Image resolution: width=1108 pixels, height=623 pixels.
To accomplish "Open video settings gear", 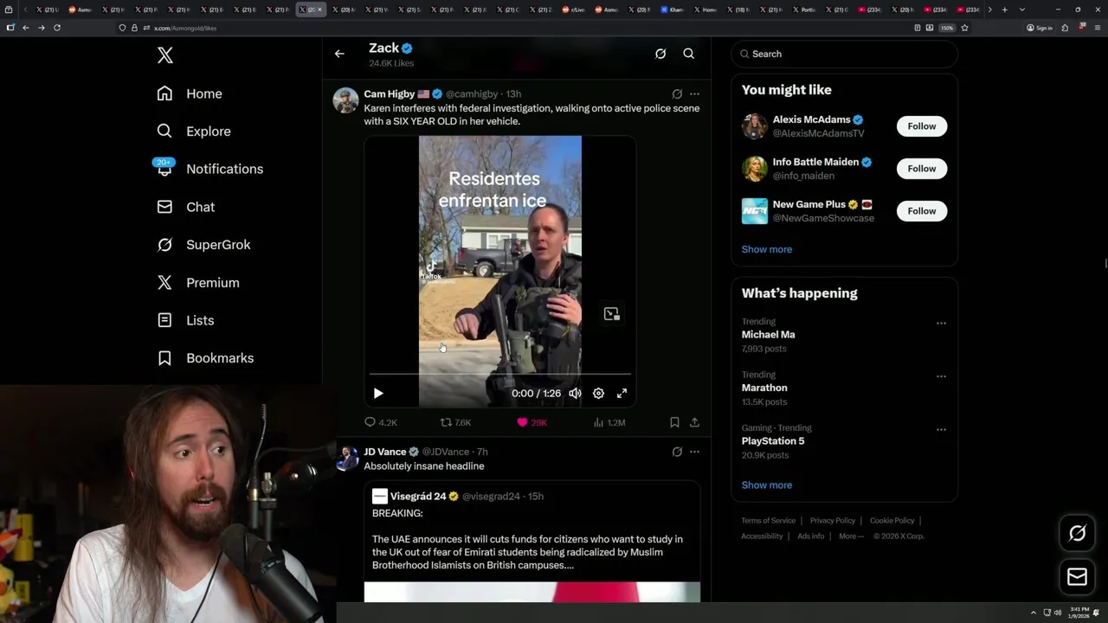I will 598,393.
